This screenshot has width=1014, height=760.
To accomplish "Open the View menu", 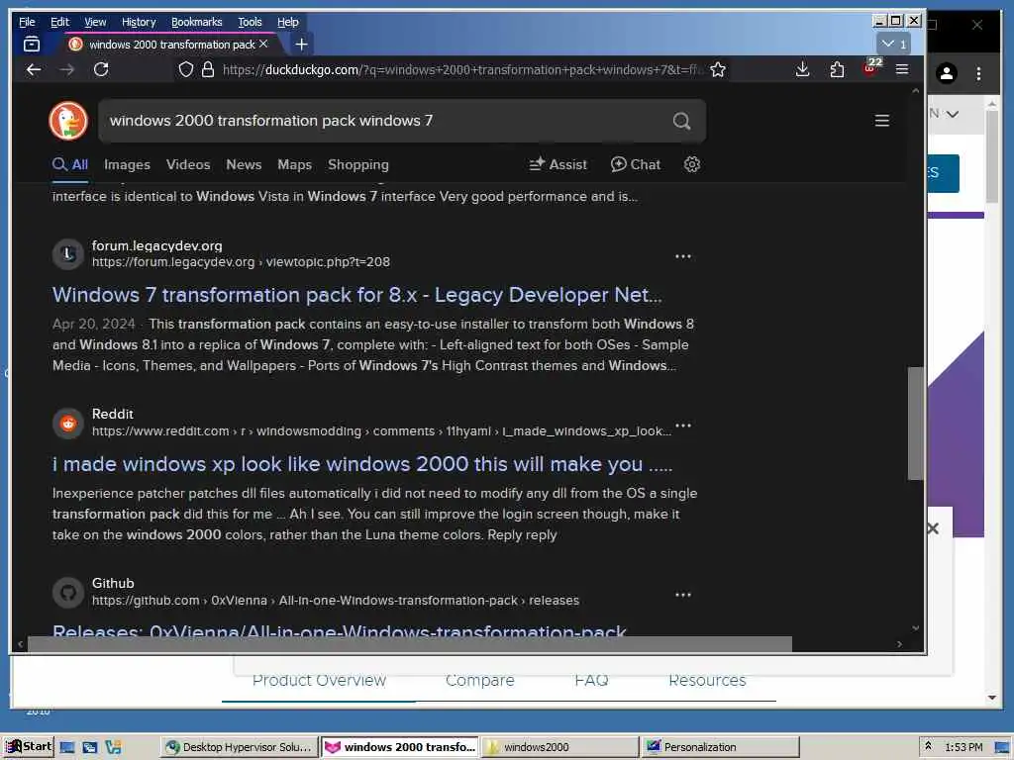I will 95,22.
